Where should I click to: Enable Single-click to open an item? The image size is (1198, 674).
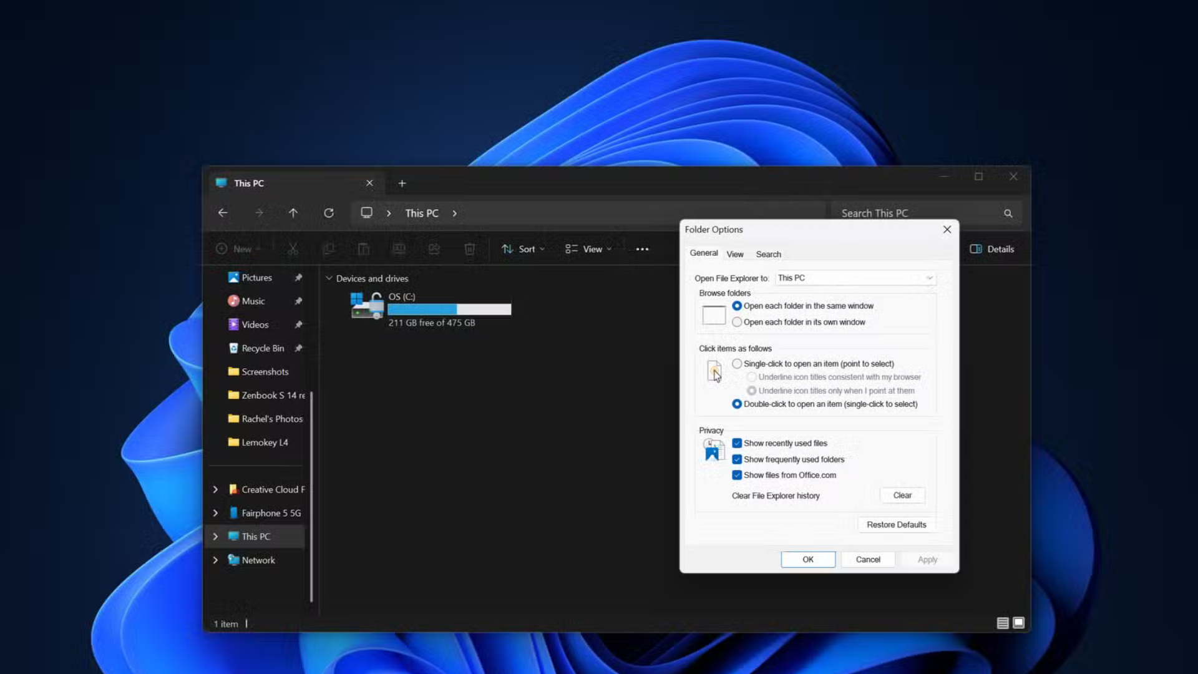(x=737, y=363)
